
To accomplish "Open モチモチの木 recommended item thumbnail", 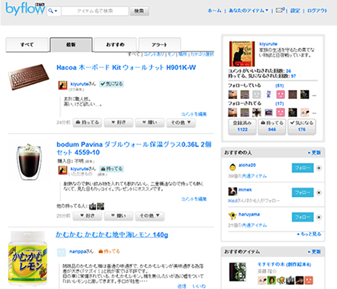I will point(237,272).
